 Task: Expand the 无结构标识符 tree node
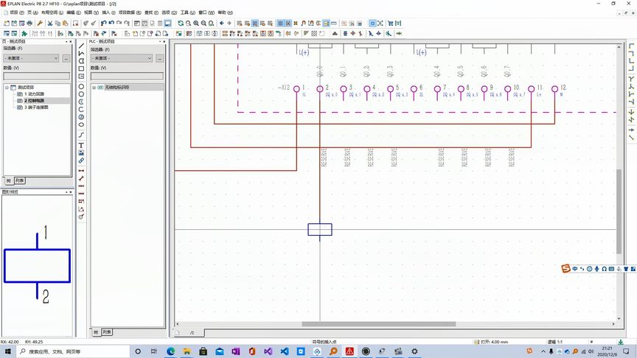94,87
